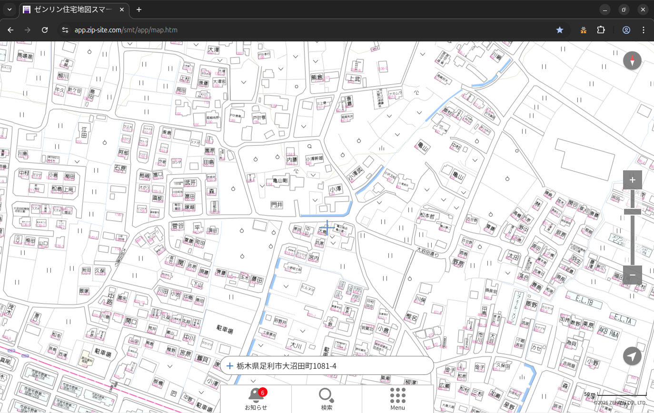This screenshot has height=413, width=654.
Task: Open Chrome three-dot menu
Action: tap(644, 30)
